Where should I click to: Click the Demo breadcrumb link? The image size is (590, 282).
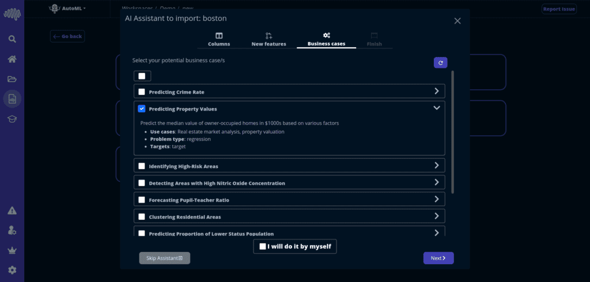pos(169,8)
